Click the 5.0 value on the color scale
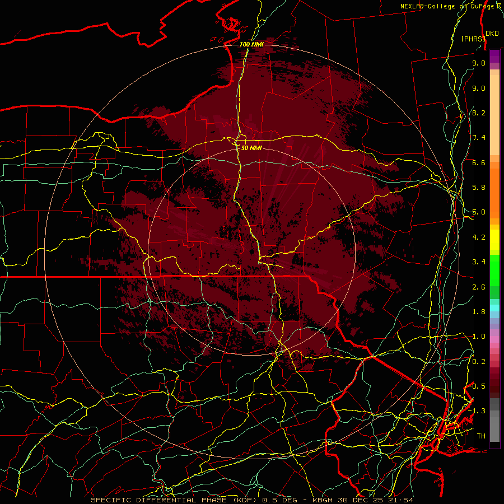This screenshot has width=504, height=504. tap(479, 212)
